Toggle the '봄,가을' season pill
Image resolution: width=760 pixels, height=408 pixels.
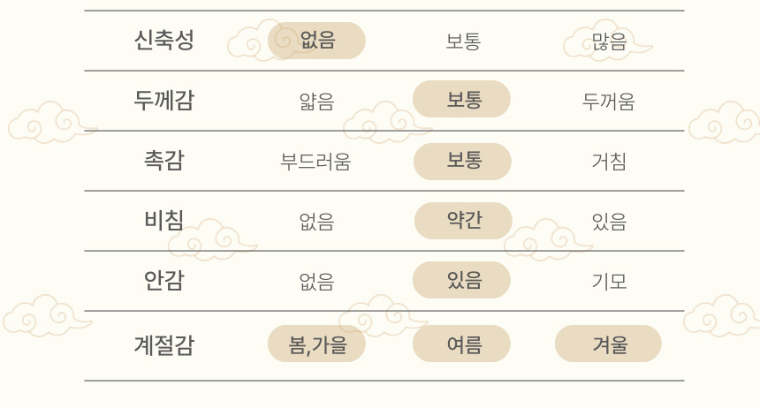tap(316, 344)
